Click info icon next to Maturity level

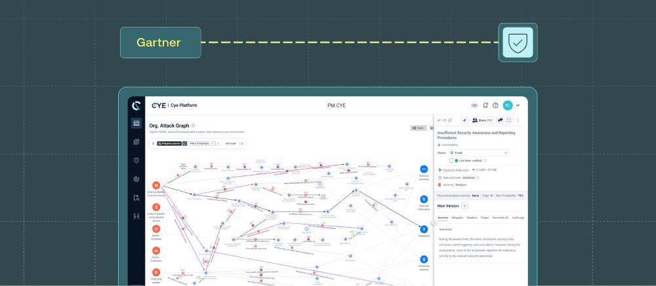[478, 177]
